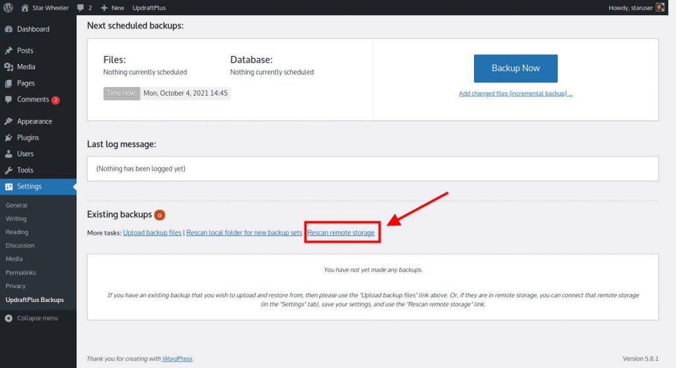Viewport: 676px width, 368px height.
Task: Click Upload backup files link
Action: coord(152,233)
